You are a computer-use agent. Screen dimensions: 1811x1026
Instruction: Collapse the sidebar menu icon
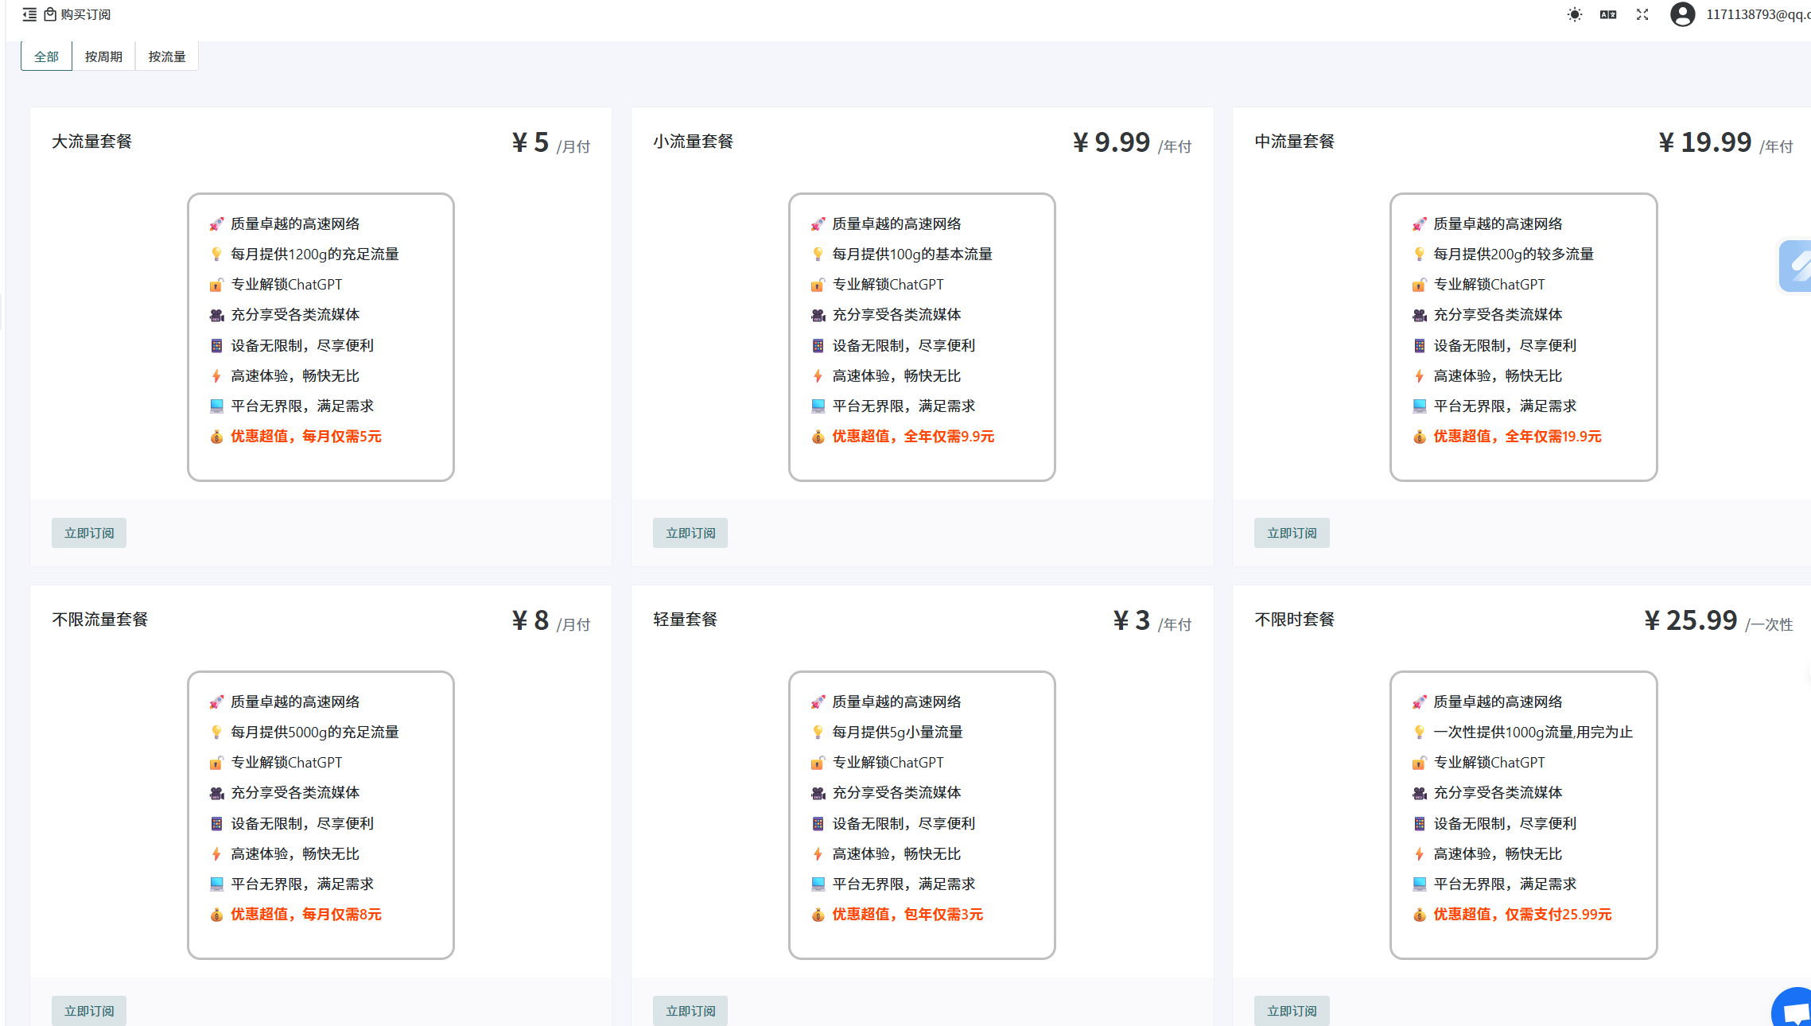pos(29,14)
